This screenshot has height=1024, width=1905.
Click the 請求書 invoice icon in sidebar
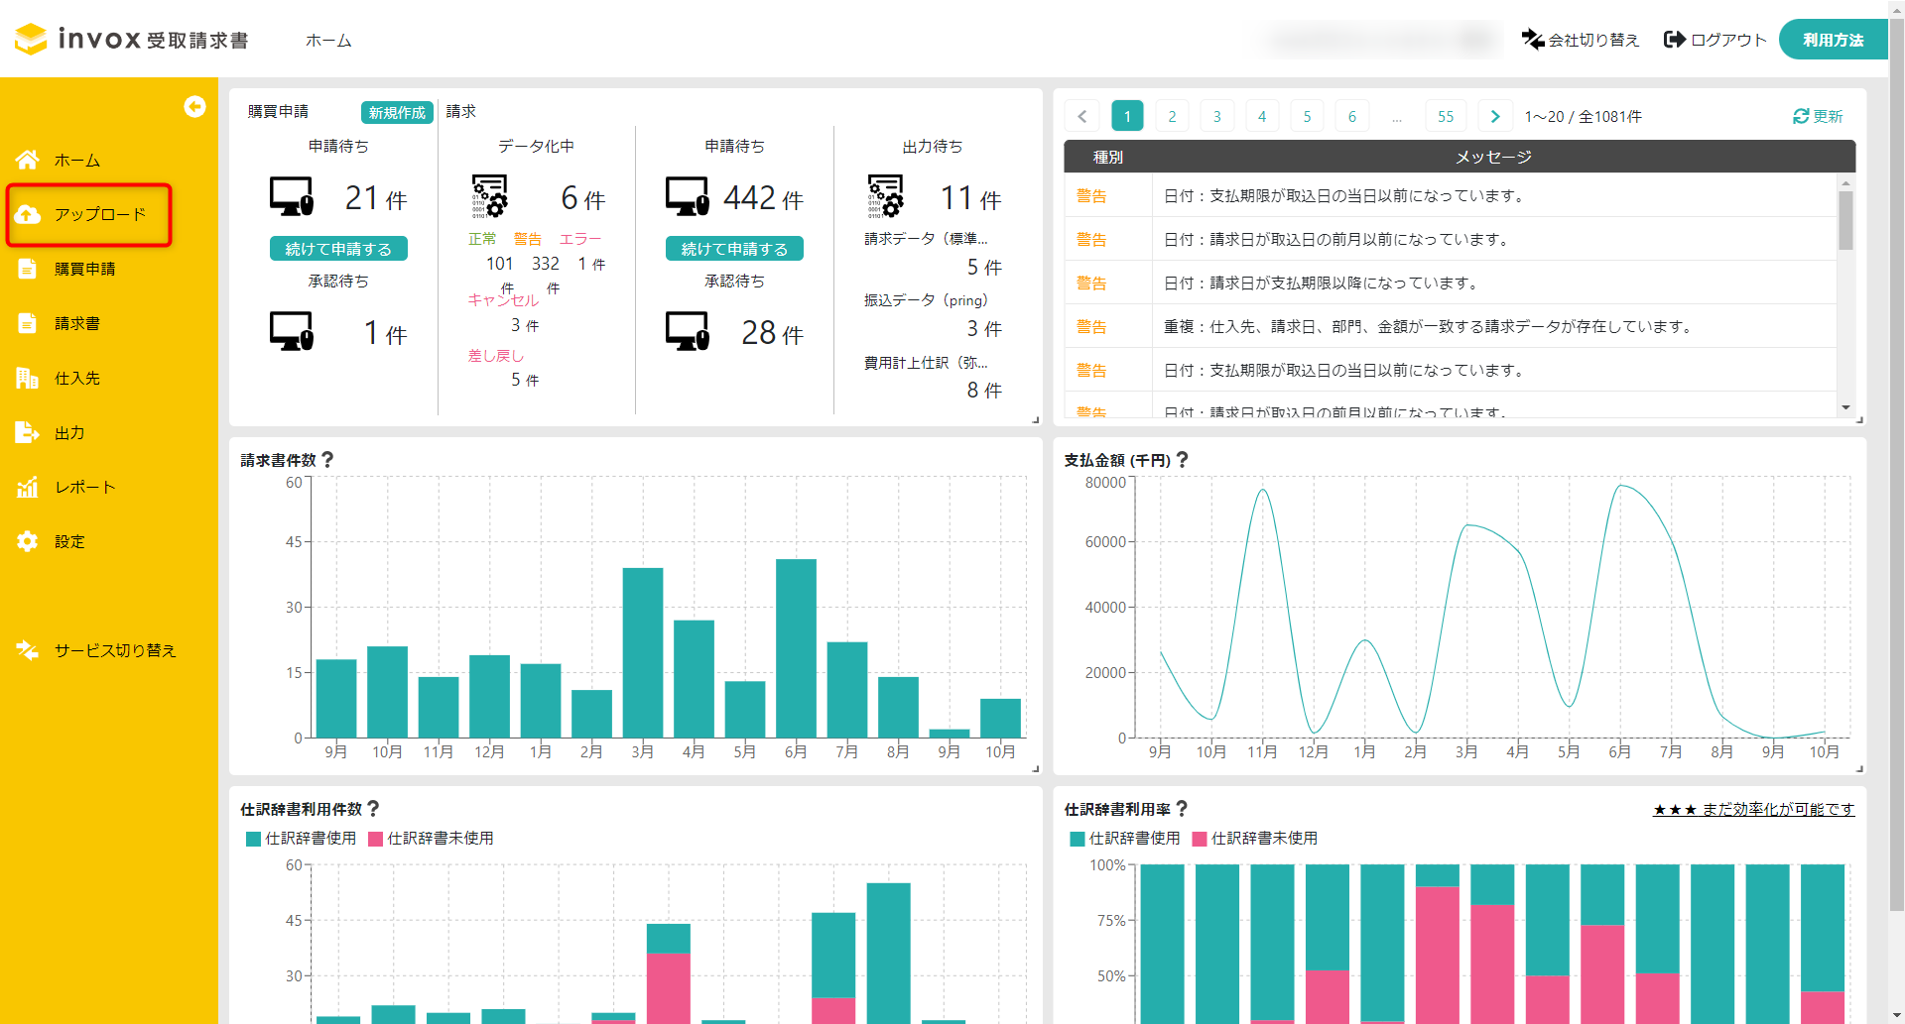(x=28, y=323)
